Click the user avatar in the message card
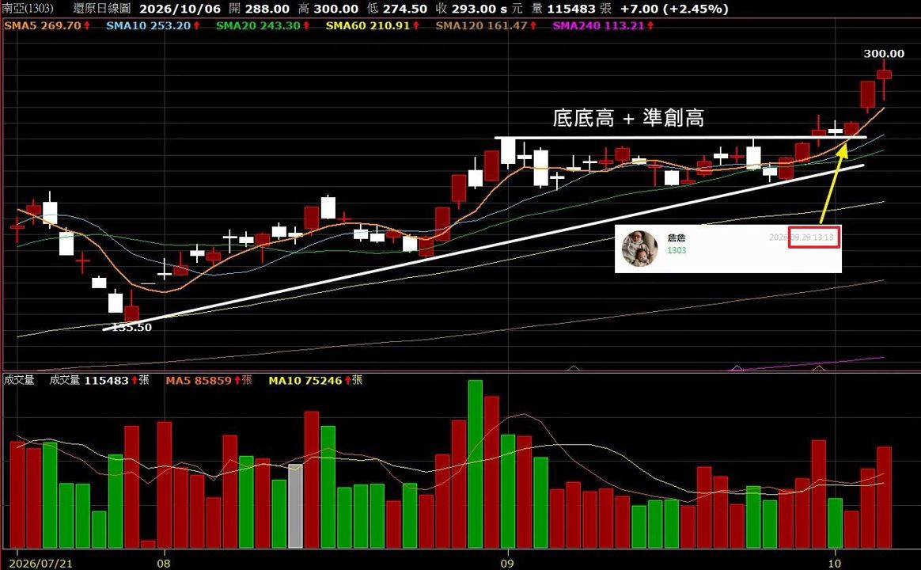The height and width of the screenshot is (570, 921). point(639,248)
